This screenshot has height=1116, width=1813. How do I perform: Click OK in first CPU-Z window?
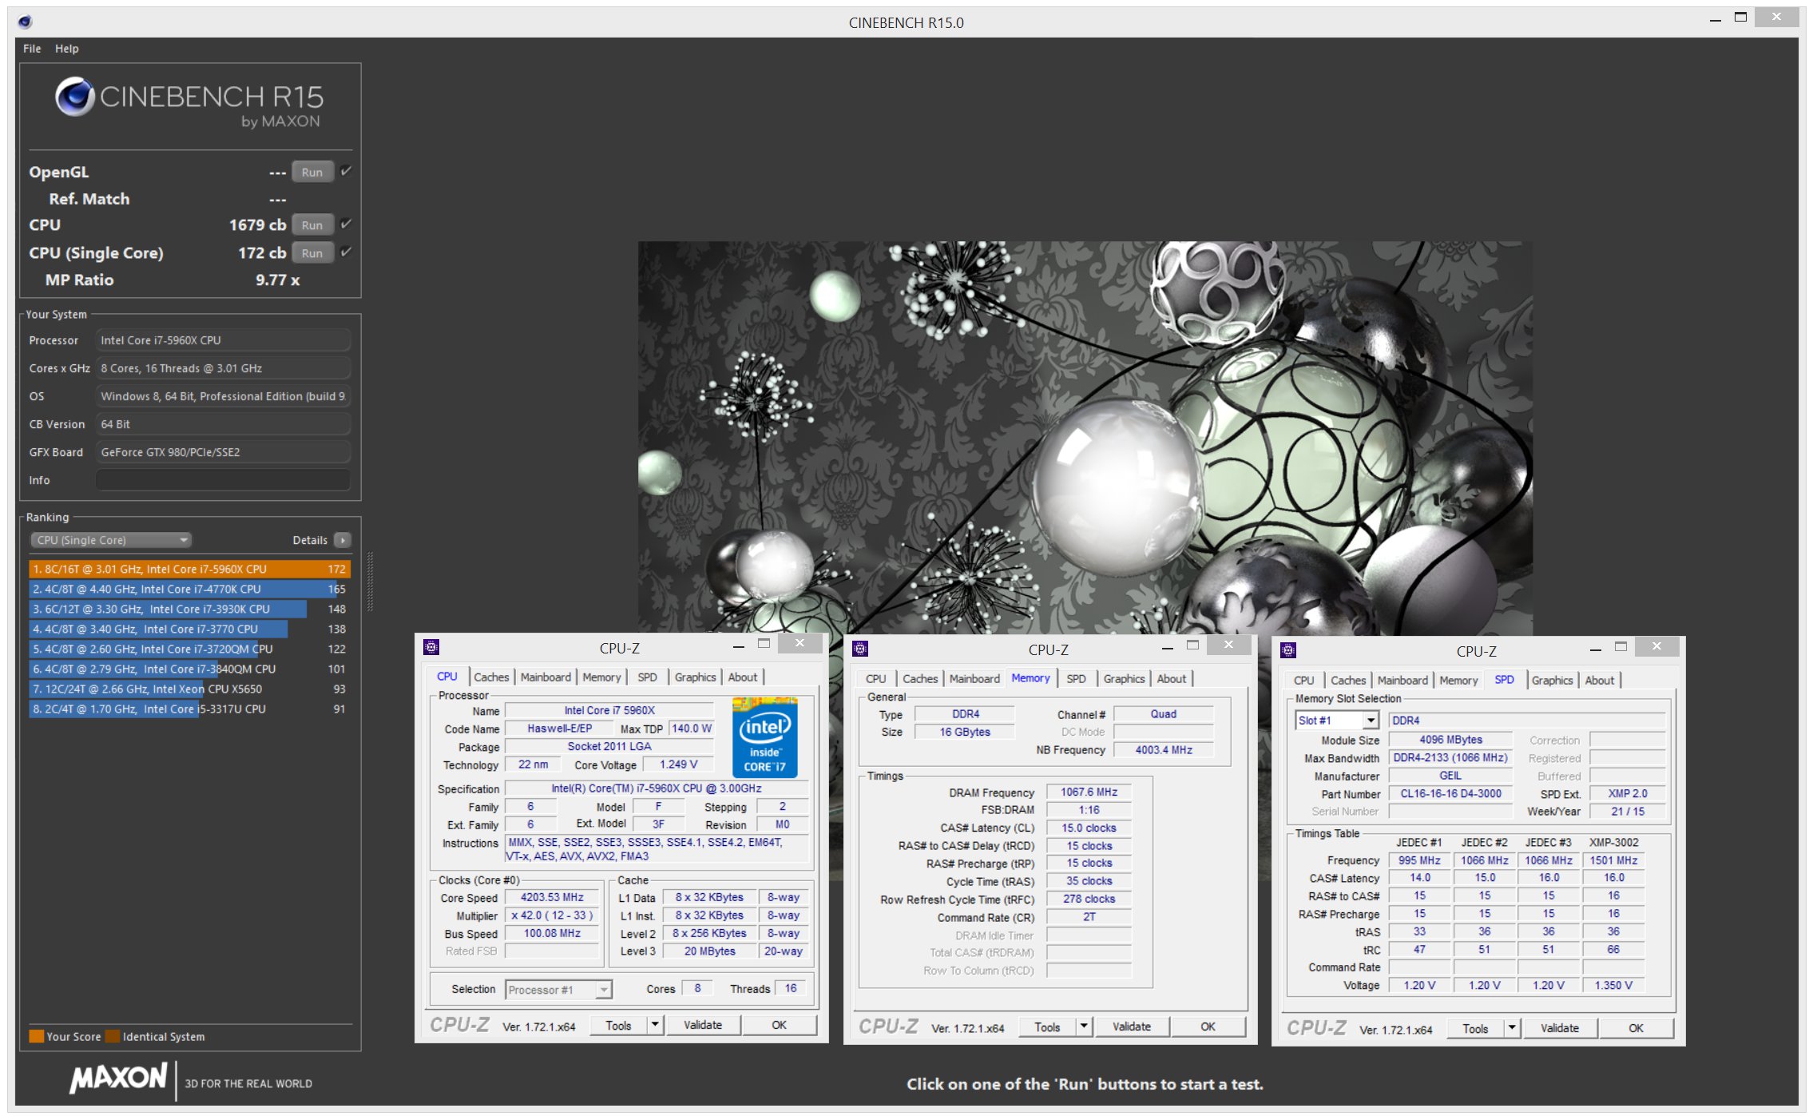[780, 1025]
